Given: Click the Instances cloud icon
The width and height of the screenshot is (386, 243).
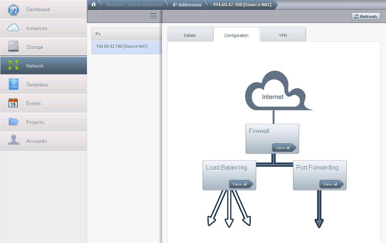Looking at the screenshot, I should point(13,28).
